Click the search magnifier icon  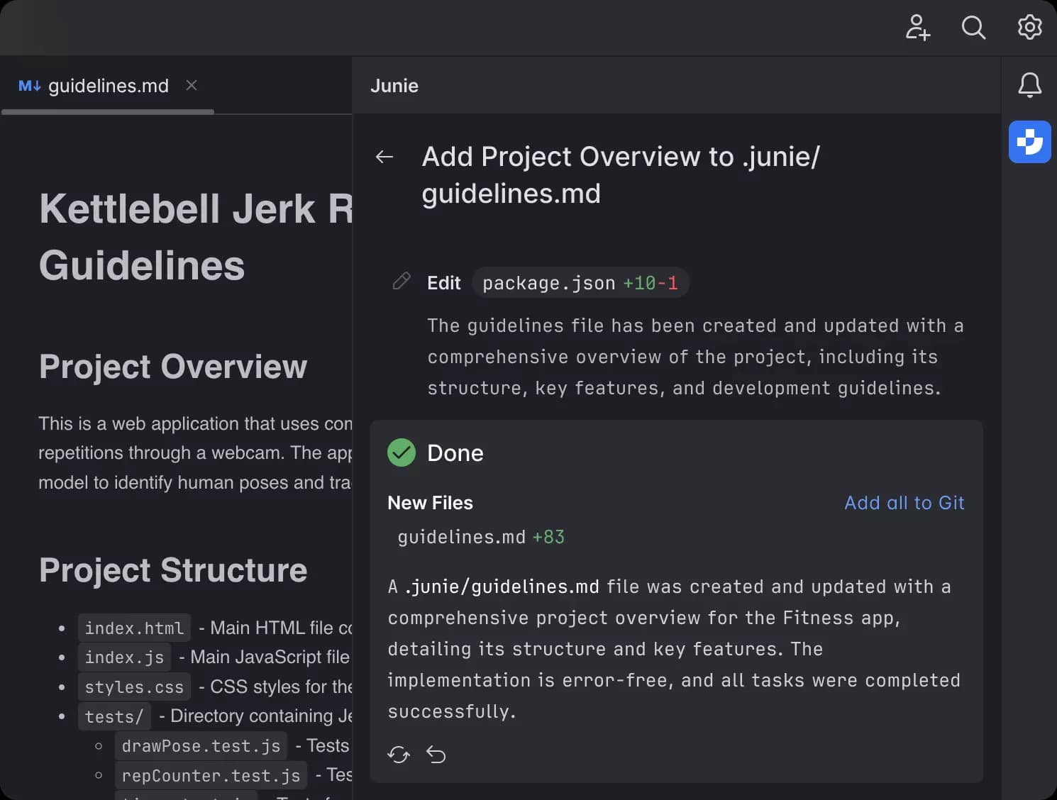pos(973,28)
